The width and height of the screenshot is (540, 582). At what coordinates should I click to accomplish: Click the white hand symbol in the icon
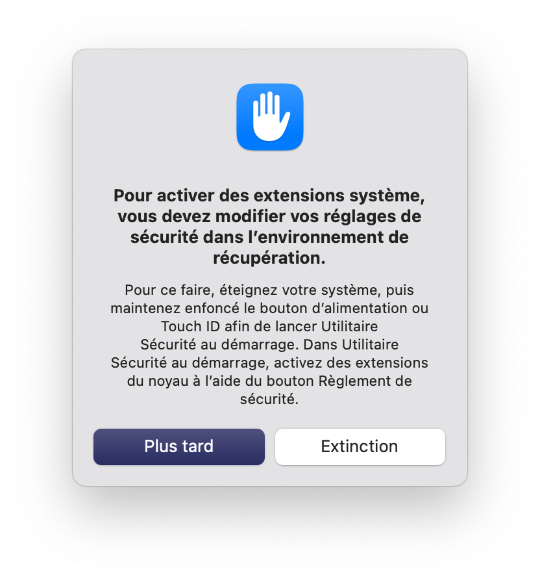(x=271, y=116)
